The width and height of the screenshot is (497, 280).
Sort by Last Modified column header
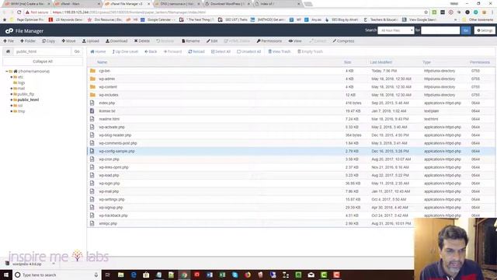pos(381,62)
